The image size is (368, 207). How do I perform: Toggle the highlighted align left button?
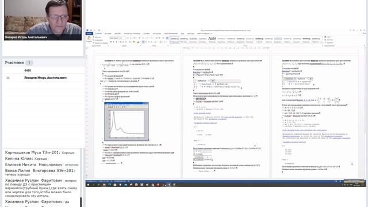tap(143, 42)
